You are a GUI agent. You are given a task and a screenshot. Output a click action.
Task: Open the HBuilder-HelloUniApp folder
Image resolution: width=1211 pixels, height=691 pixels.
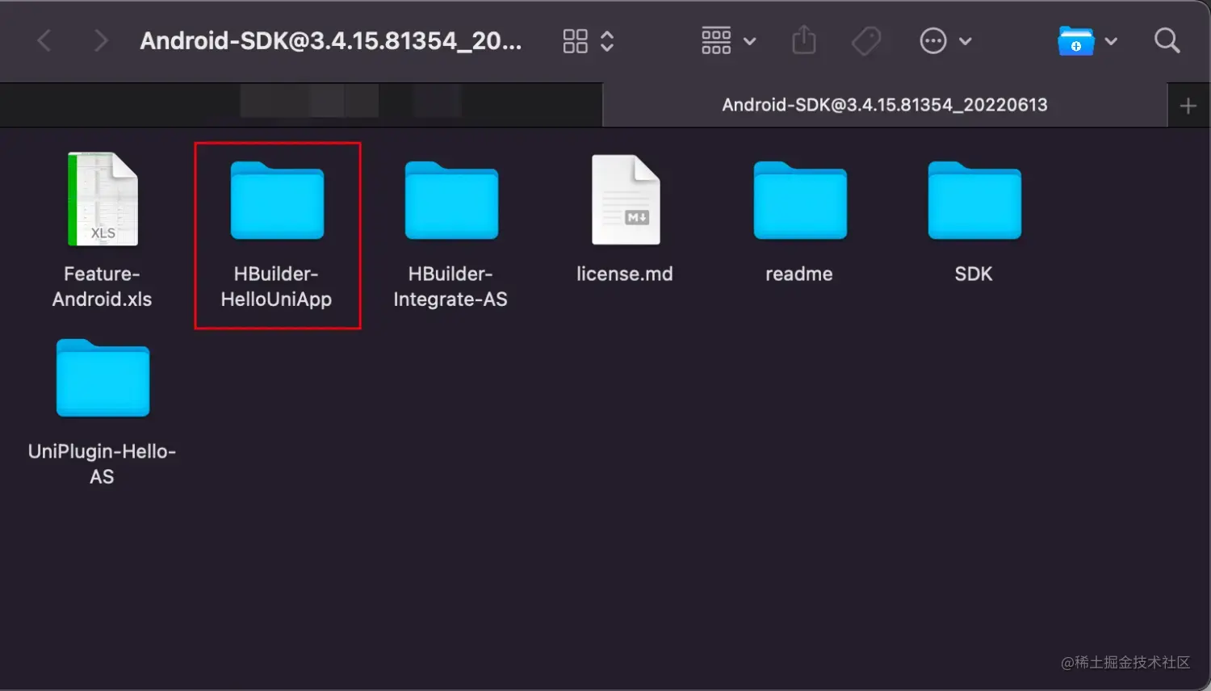point(278,200)
